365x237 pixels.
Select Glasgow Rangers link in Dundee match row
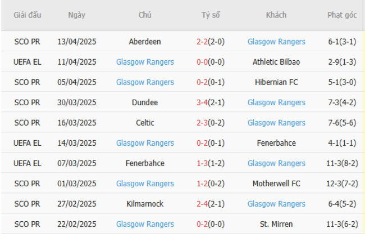[x=276, y=102]
